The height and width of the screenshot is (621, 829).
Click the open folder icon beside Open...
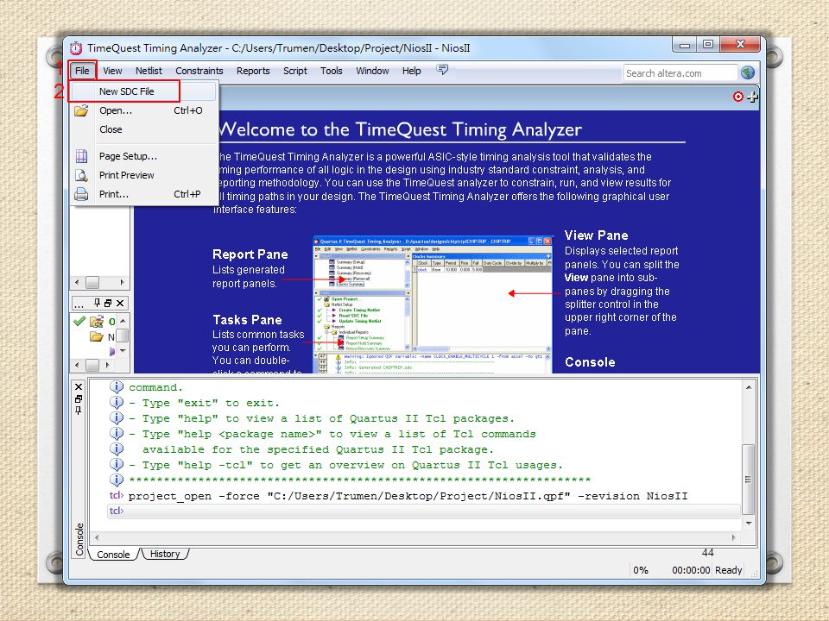click(x=81, y=111)
